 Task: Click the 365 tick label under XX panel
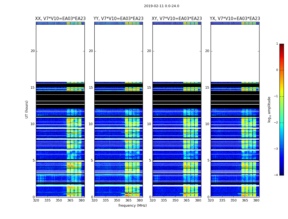pyautogui.click(x=70, y=200)
